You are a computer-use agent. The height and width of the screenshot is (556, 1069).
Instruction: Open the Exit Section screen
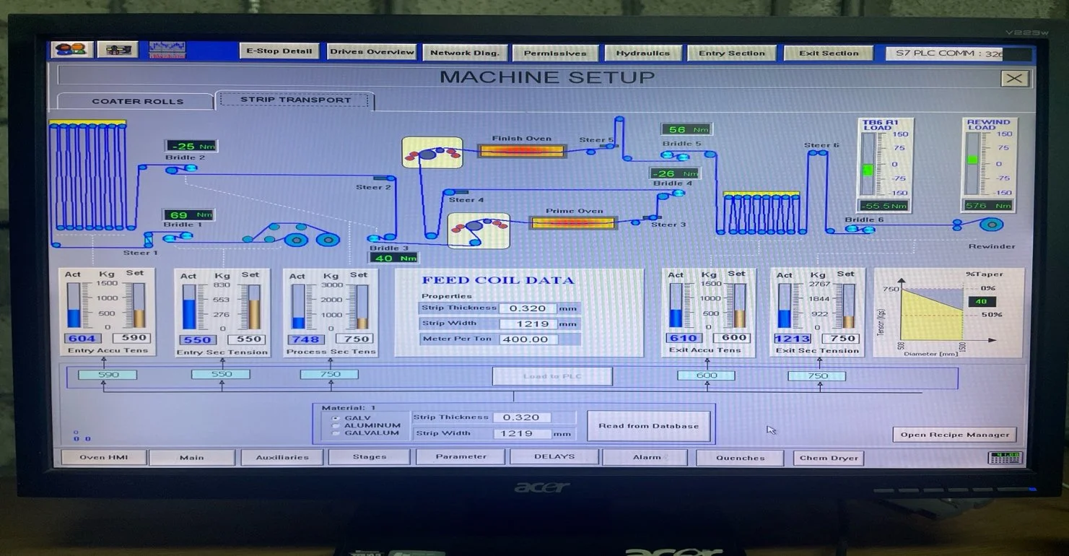tap(829, 53)
